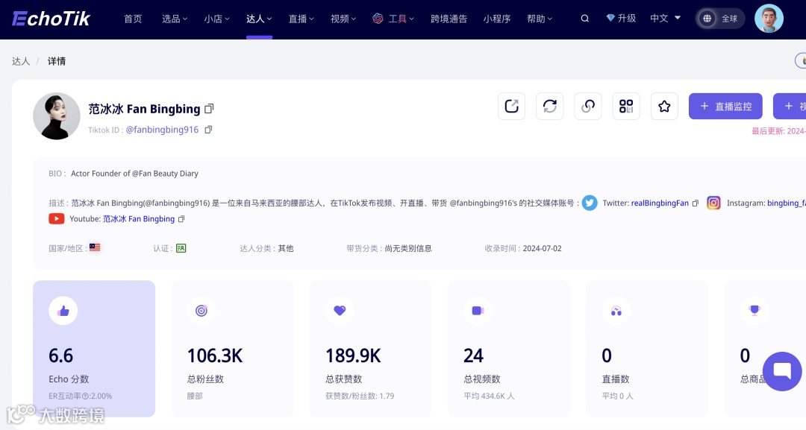Click the 升级 upgrade link
Screen dimensions: 806x430
point(626,18)
